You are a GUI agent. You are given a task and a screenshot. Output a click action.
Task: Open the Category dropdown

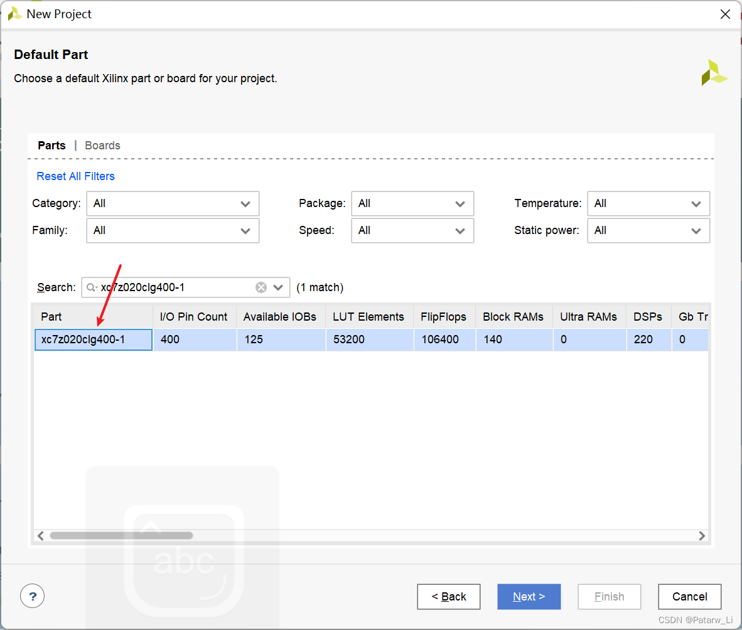point(173,204)
